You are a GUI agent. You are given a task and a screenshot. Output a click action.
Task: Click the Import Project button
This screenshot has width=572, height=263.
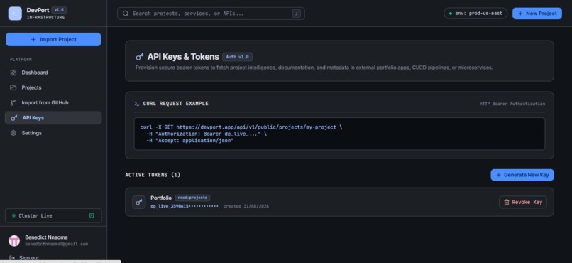coord(53,40)
